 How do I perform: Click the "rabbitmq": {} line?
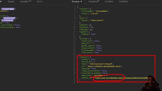pyautogui.click(x=86, y=30)
